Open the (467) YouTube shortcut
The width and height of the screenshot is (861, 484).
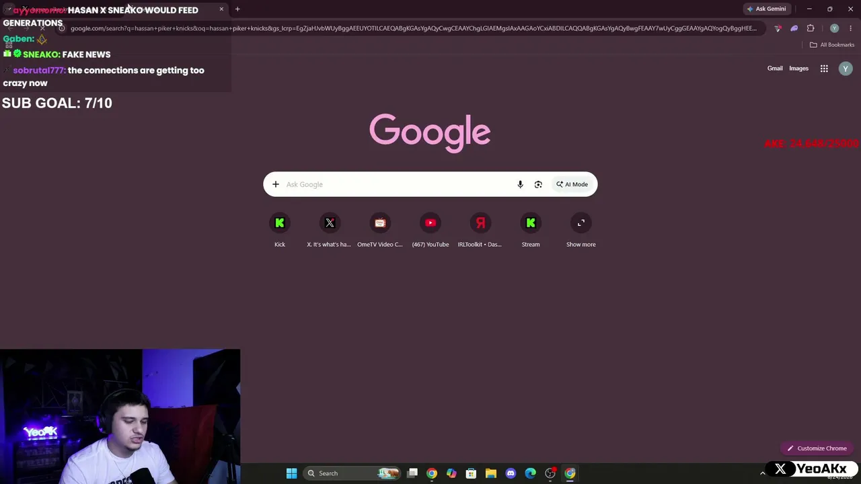click(430, 230)
